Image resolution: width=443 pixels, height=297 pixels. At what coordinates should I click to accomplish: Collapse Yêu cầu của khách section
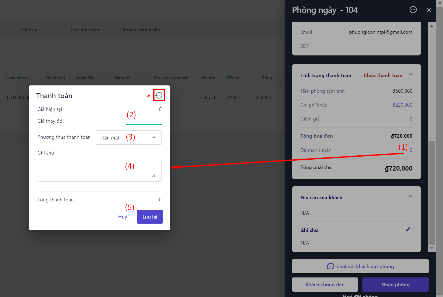[410, 197]
